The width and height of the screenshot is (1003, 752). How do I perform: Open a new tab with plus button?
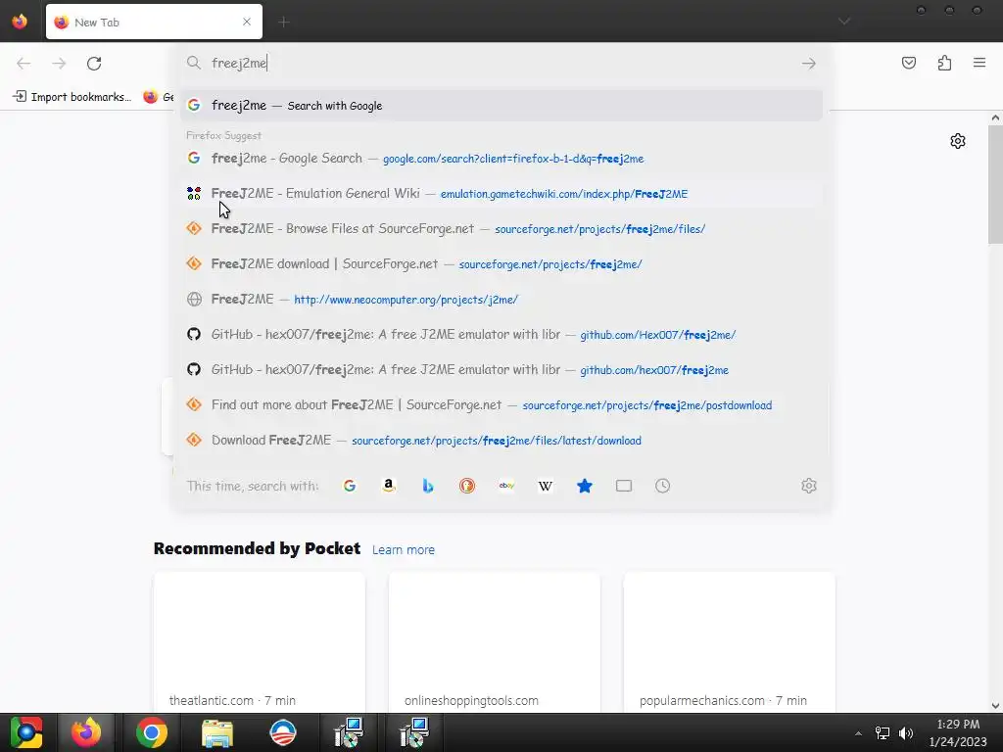pos(283,22)
